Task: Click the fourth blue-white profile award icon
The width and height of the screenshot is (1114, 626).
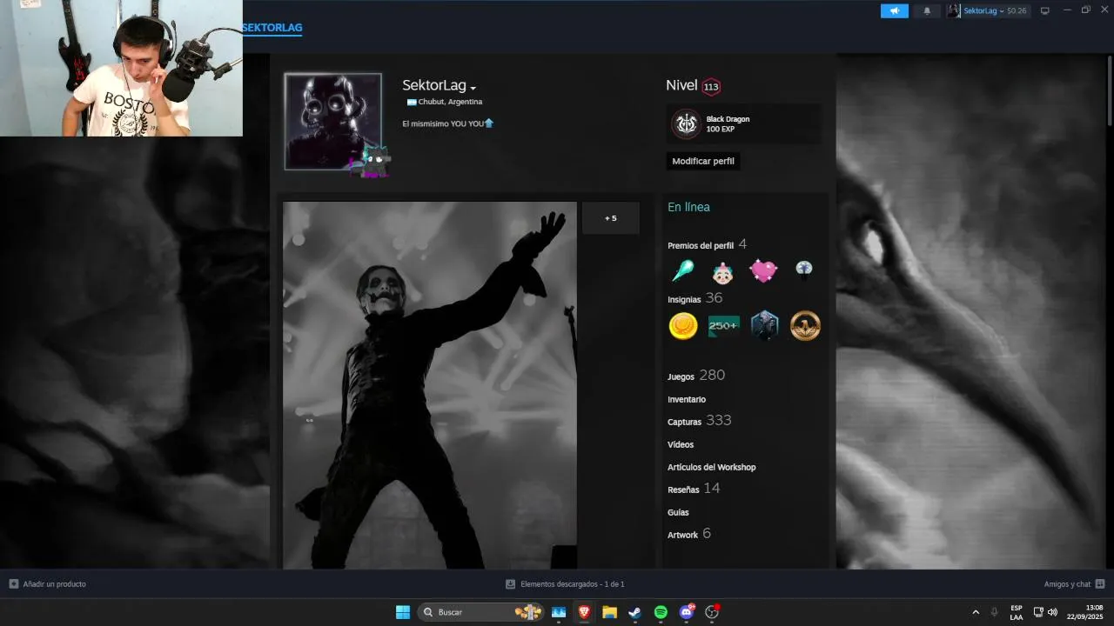Action: [x=804, y=270]
